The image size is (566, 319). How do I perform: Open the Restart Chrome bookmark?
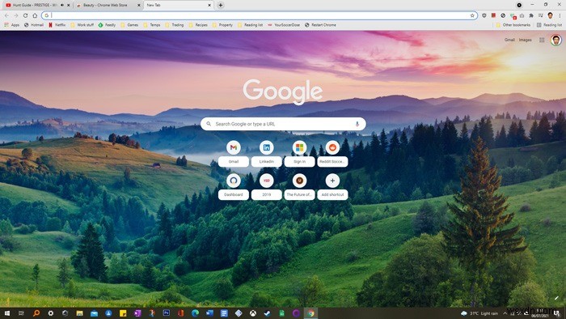click(320, 25)
